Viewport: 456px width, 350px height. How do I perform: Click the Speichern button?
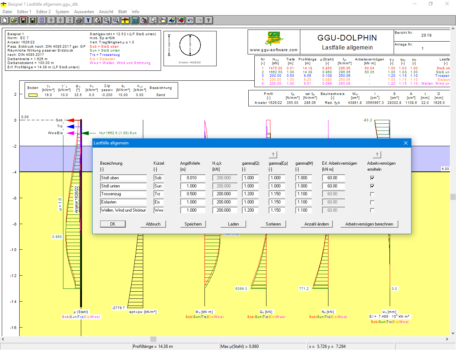(193, 224)
